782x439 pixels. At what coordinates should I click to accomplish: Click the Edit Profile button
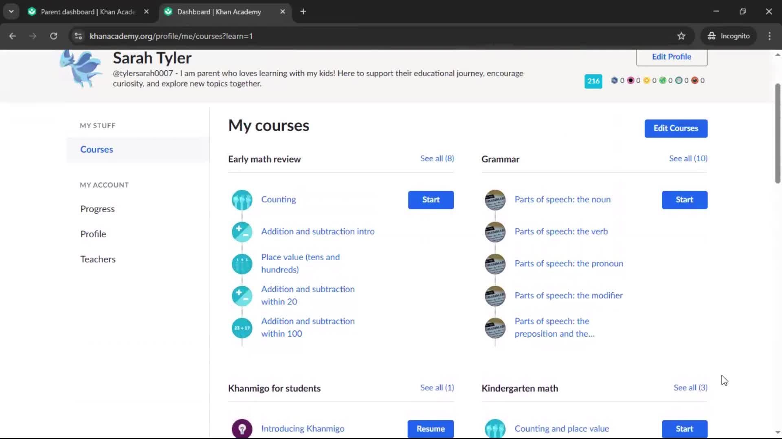point(672,57)
